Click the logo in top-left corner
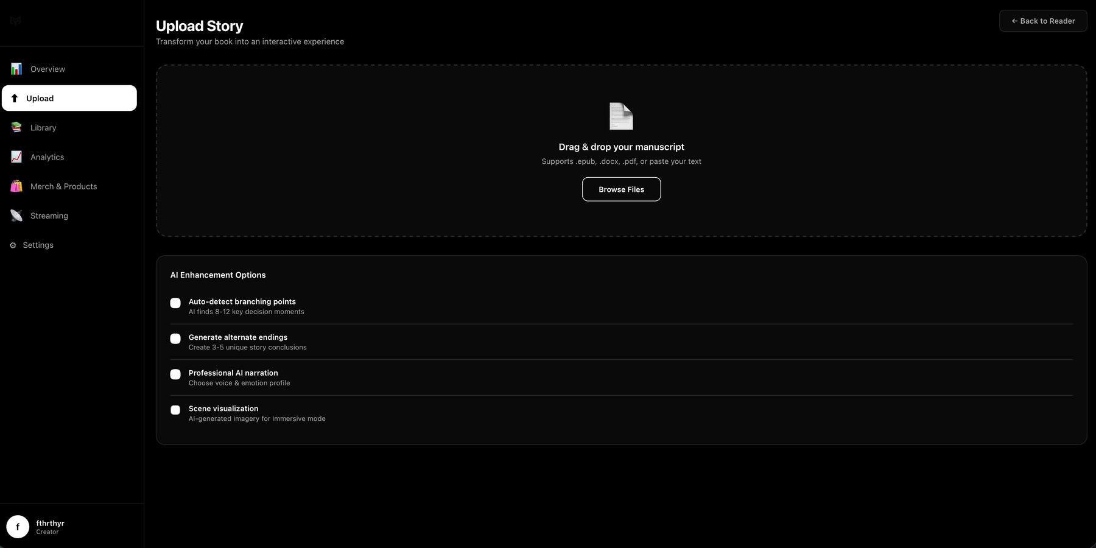The height and width of the screenshot is (548, 1096). coord(16,21)
